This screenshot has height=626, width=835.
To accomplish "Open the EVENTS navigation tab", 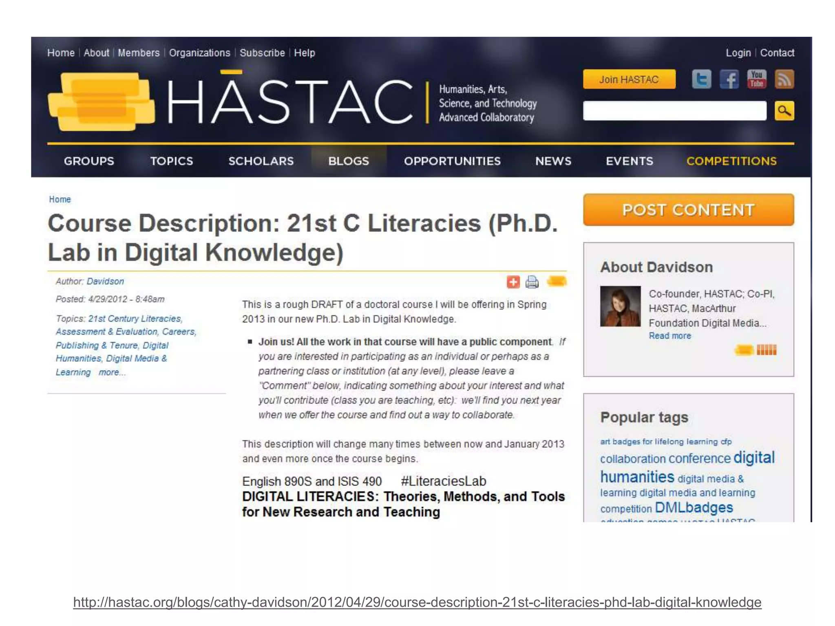I will tap(630, 161).
